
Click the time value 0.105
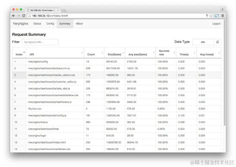[181, 116]
